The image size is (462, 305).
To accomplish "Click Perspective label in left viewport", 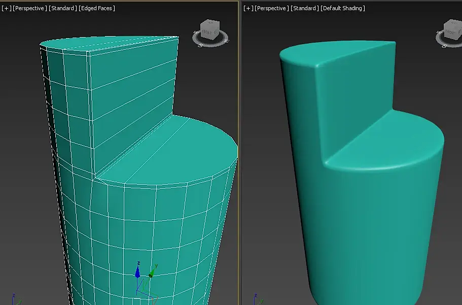I will click(29, 8).
